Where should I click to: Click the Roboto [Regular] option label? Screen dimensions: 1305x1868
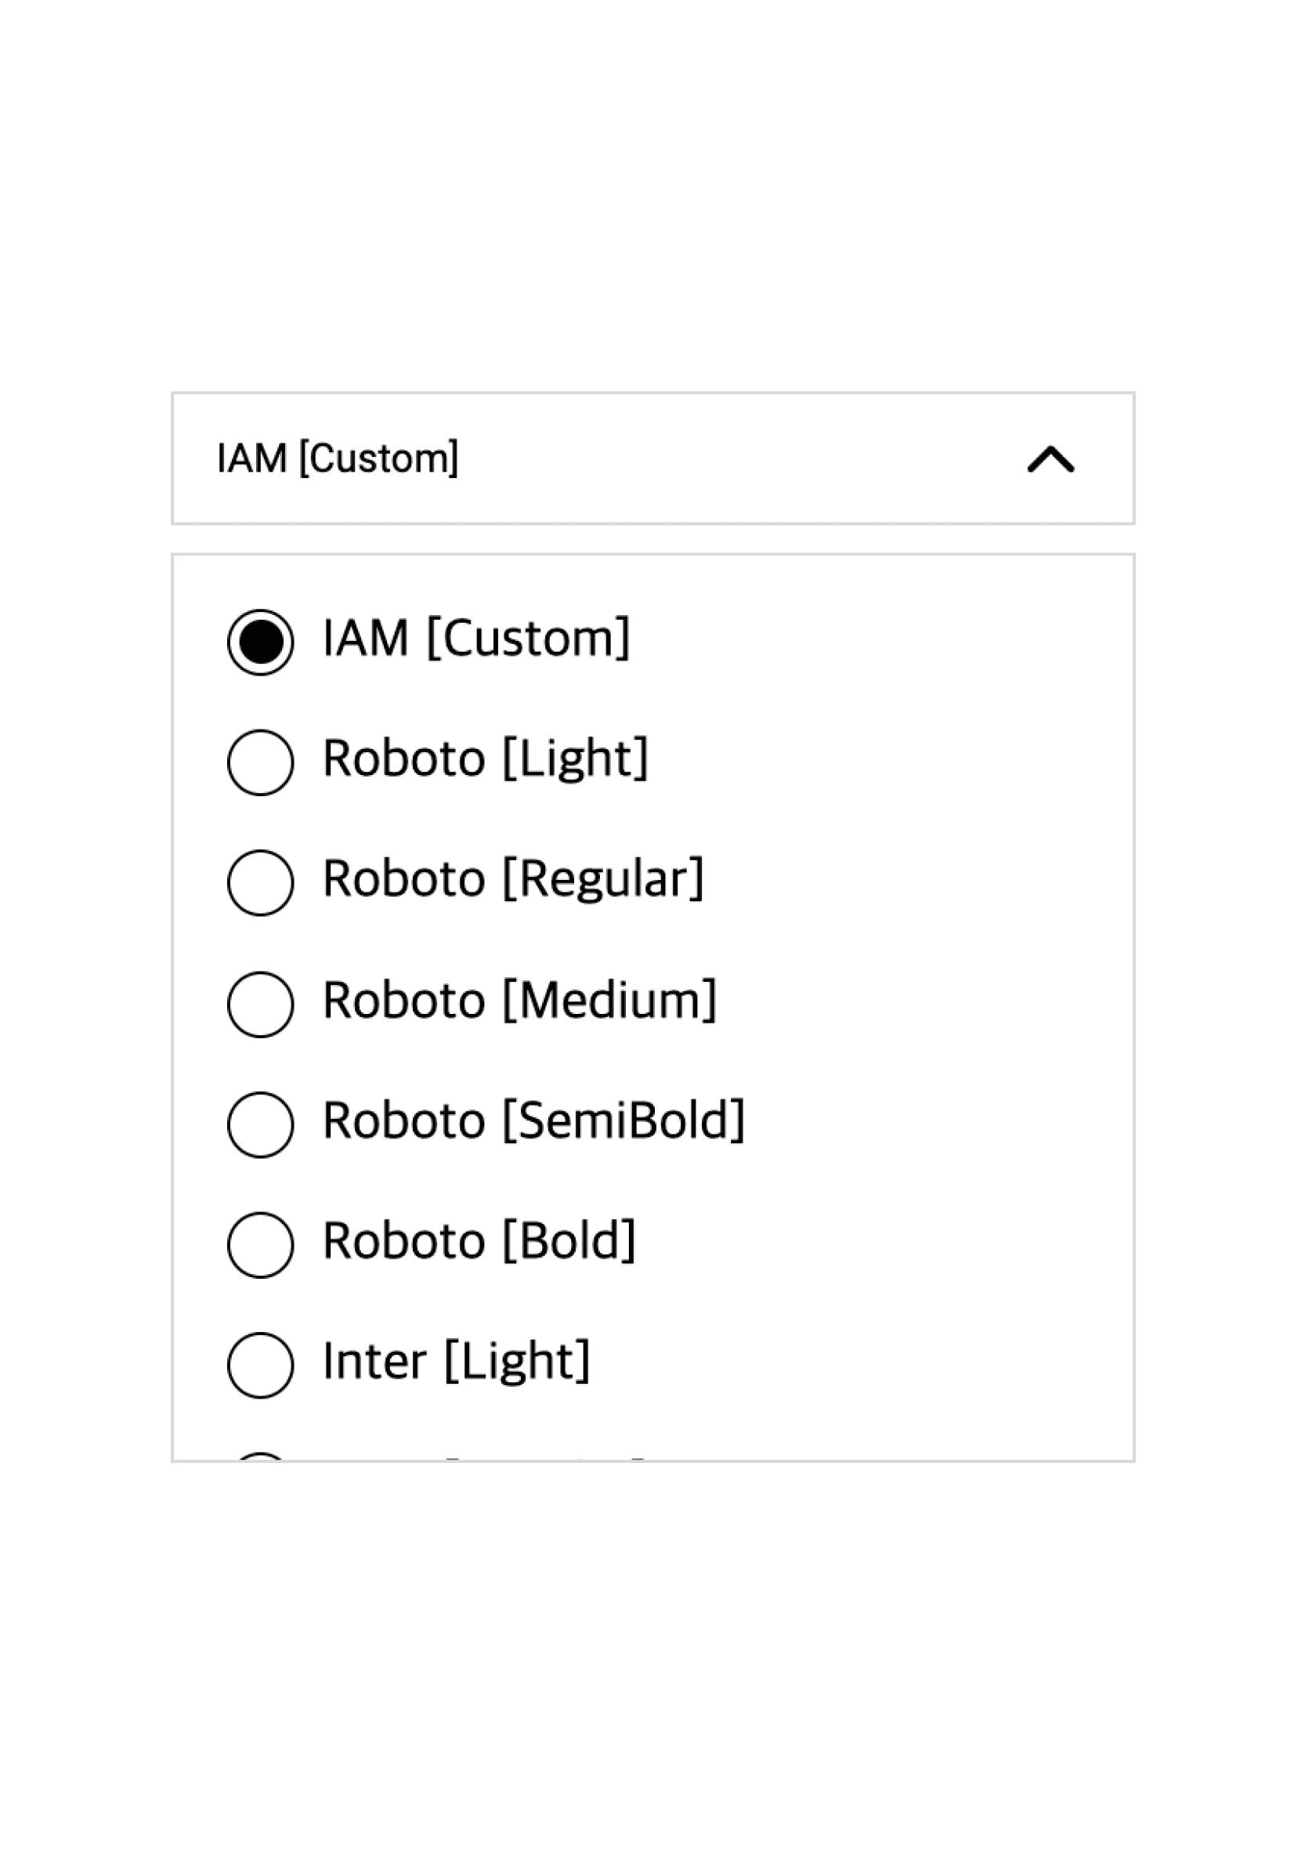click(x=513, y=879)
